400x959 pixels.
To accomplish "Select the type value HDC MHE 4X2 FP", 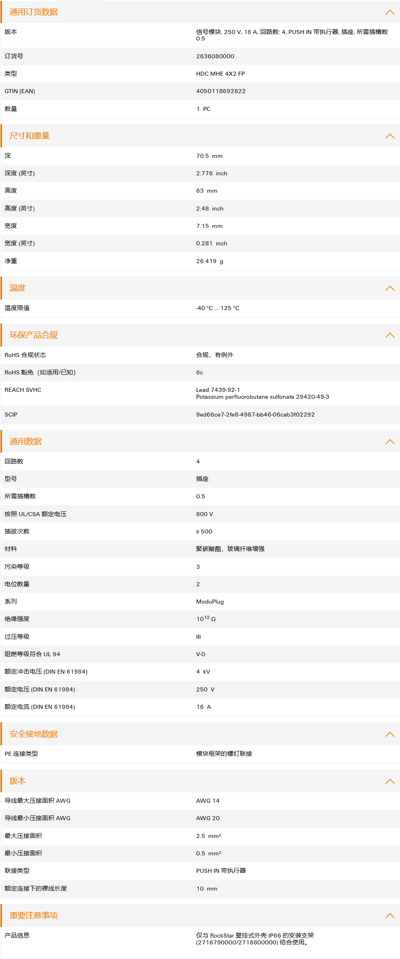I will (x=221, y=74).
